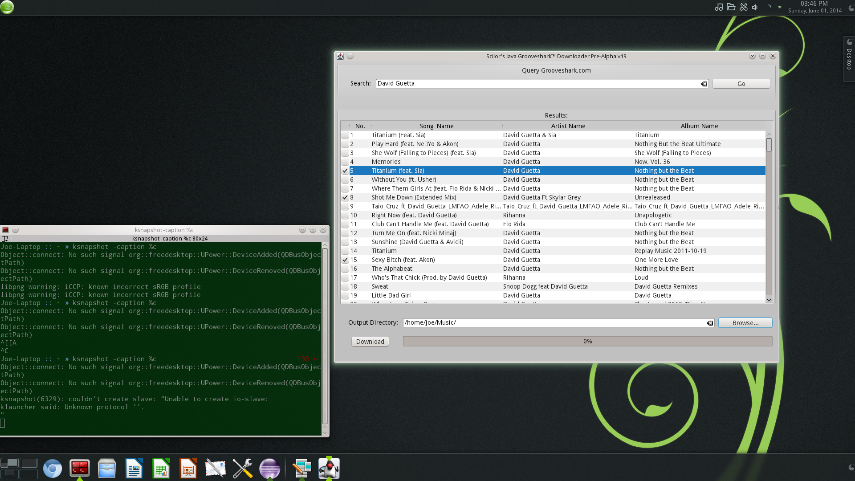855x481 pixels.
Task: Click the results list scroll up arrow
Action: coord(769,134)
